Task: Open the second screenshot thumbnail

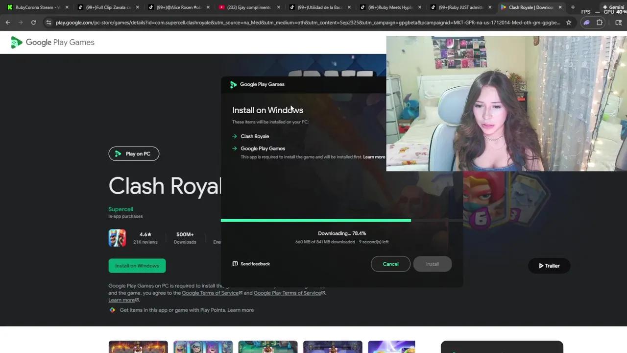Action: [203, 347]
